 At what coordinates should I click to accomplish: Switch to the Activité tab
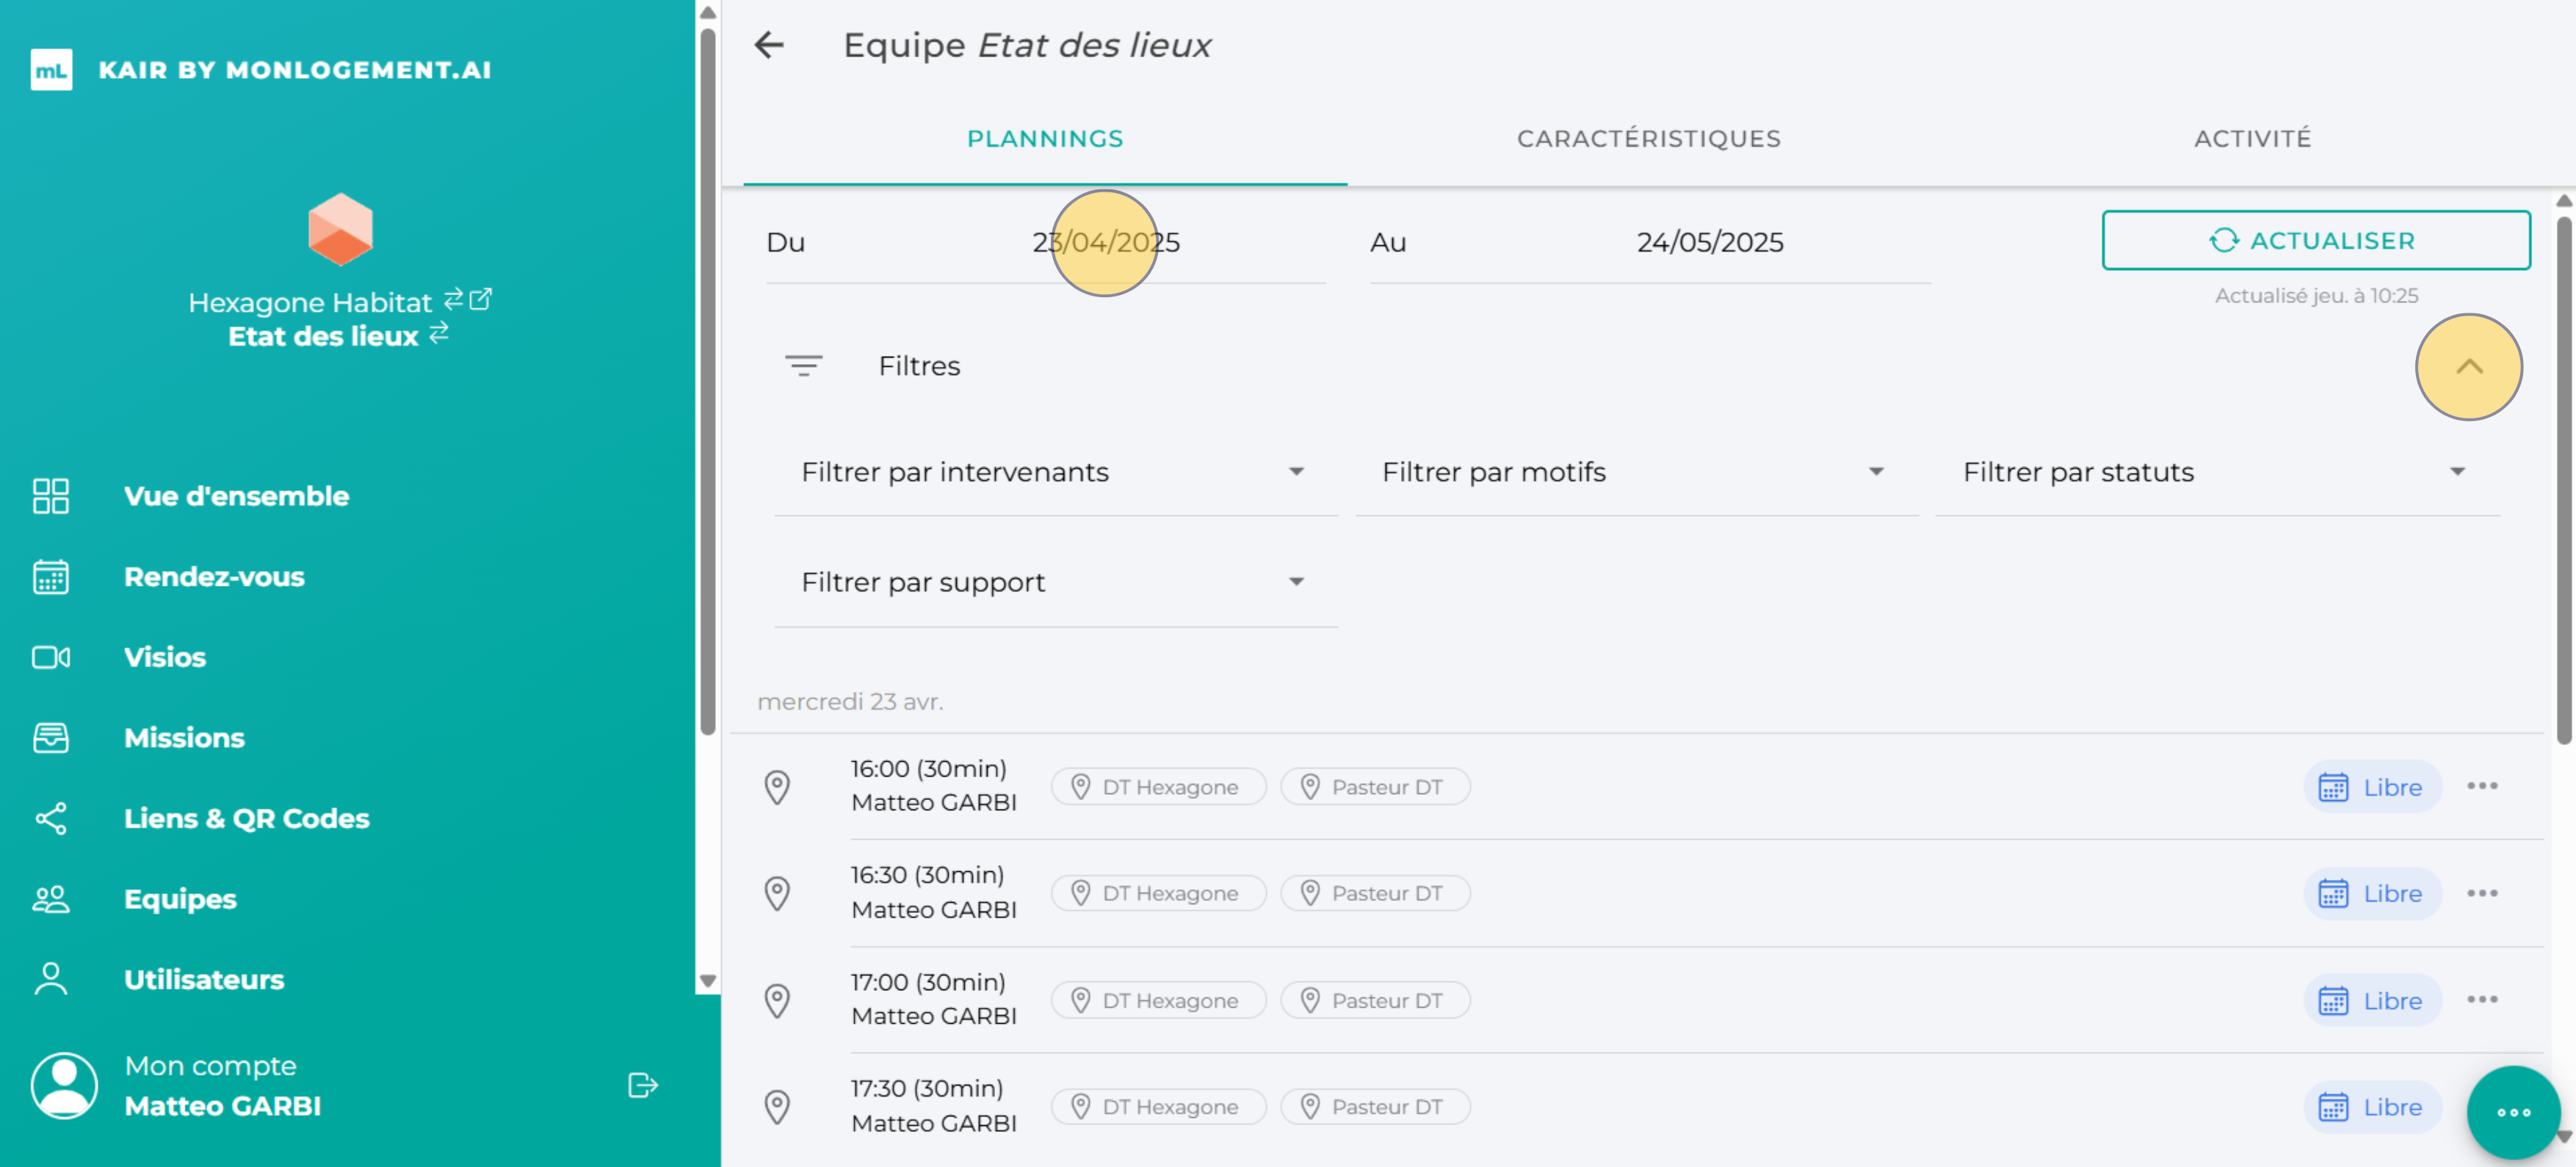2252,139
